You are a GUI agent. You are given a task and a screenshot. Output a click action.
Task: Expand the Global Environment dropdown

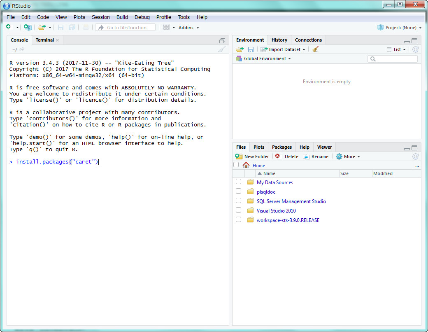263,58
